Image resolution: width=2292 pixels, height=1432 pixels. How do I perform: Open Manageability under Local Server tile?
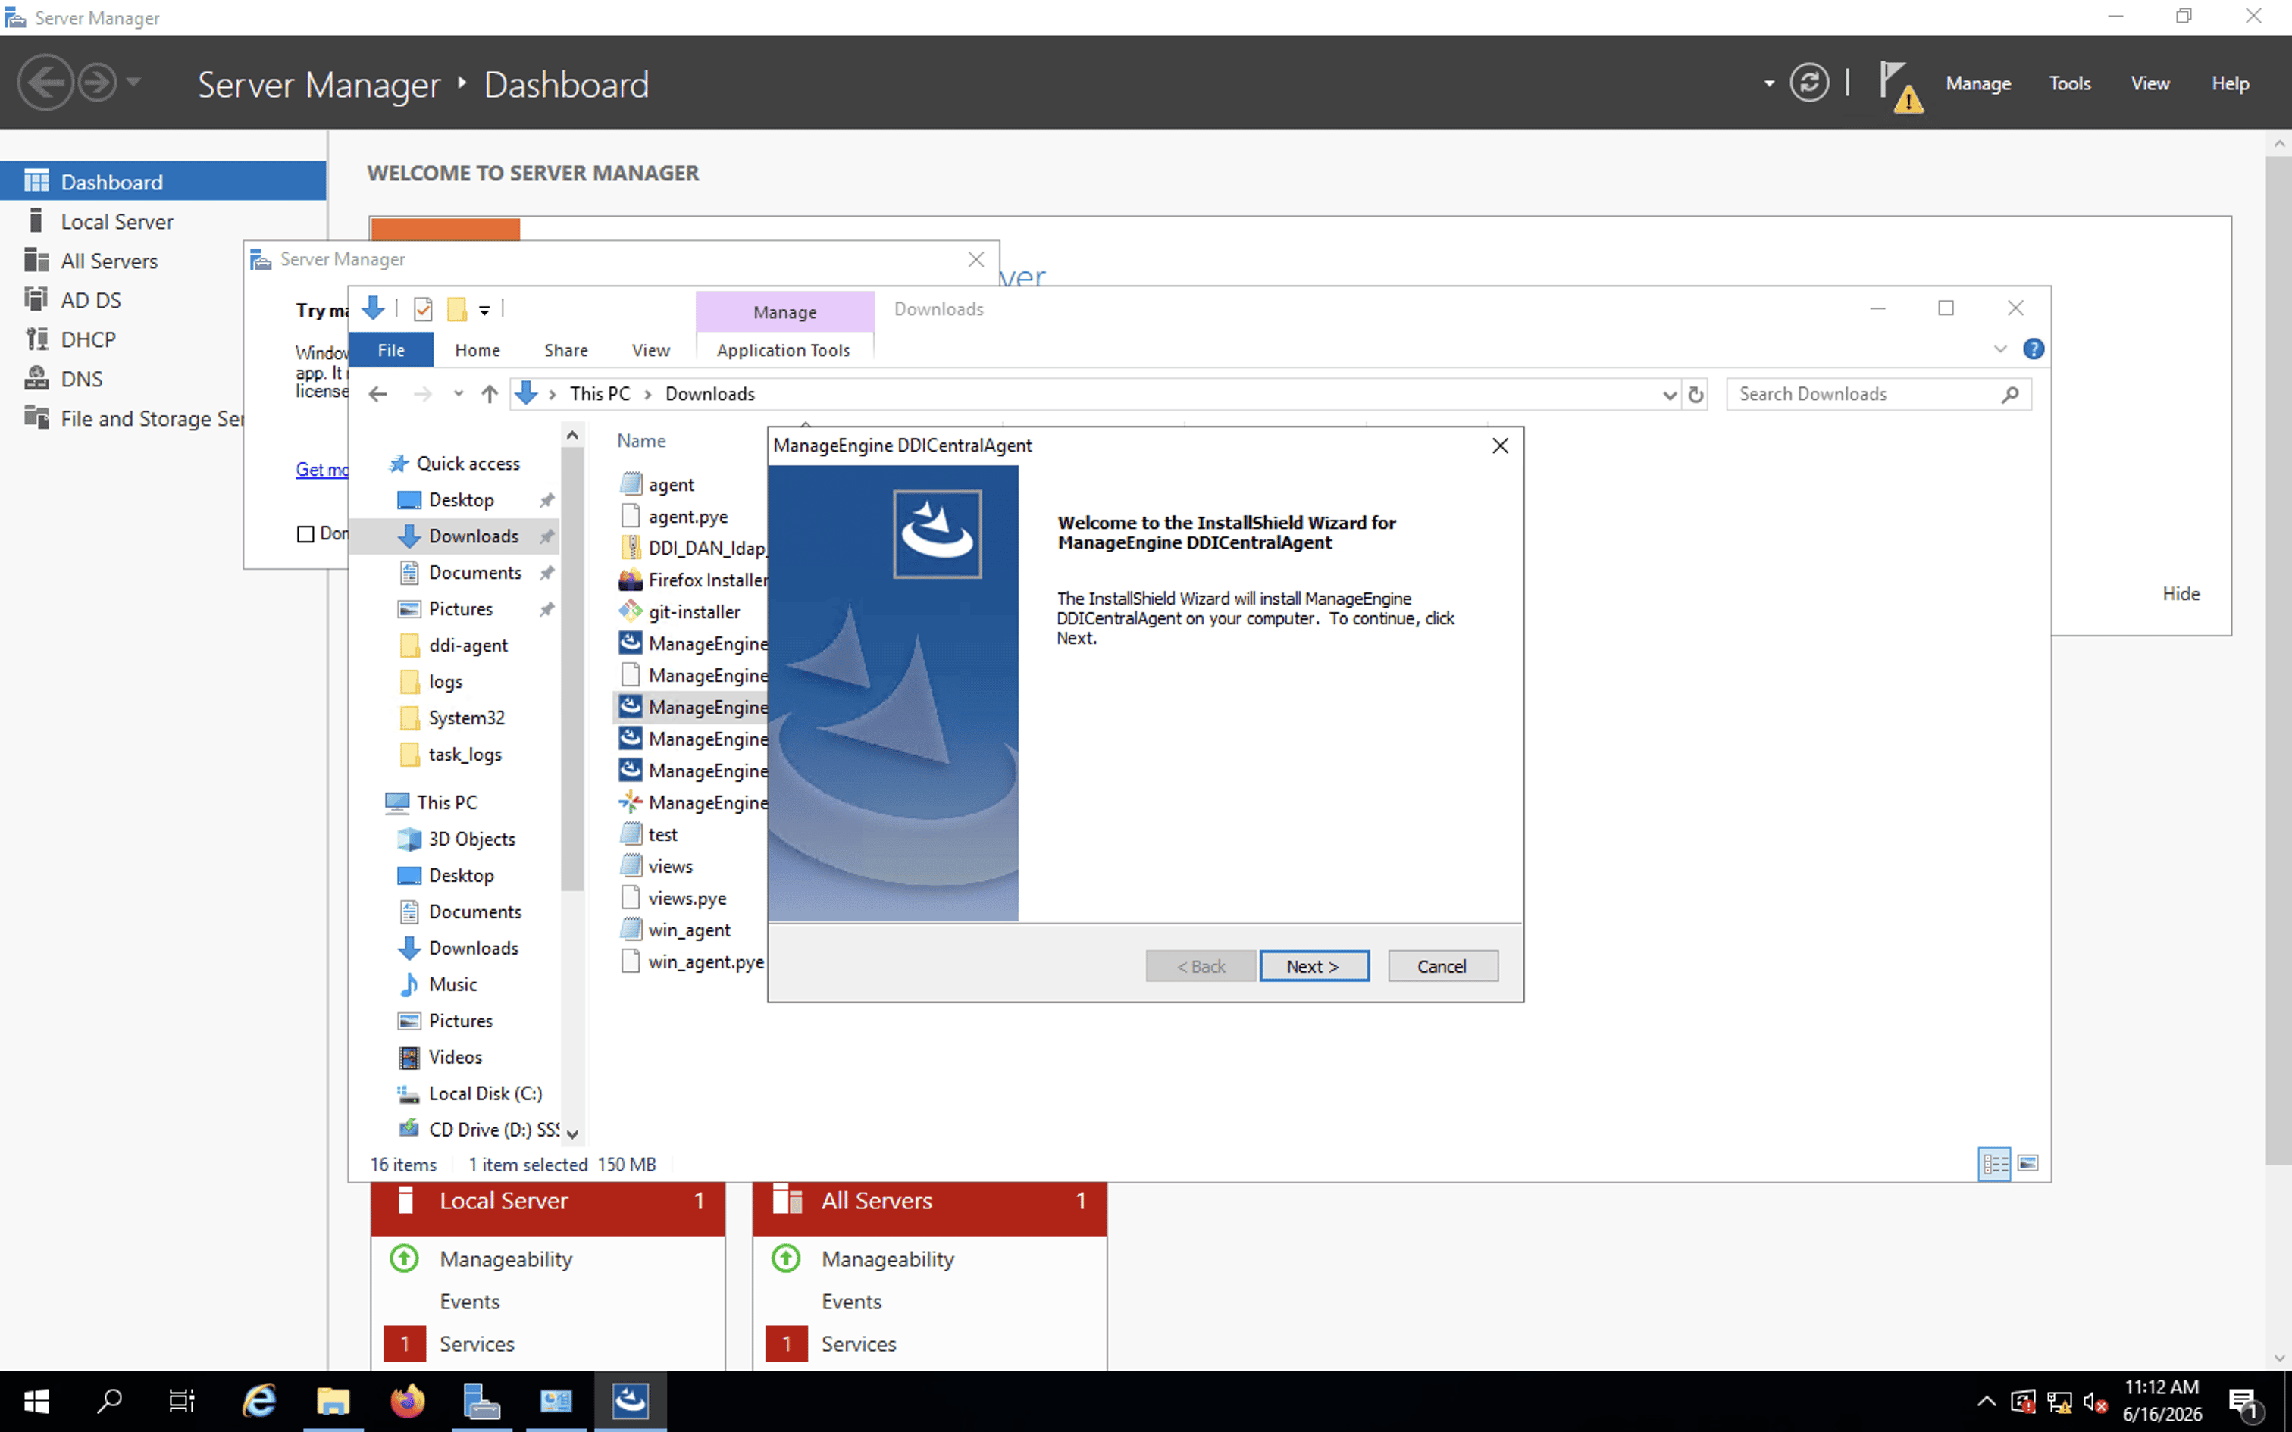click(x=506, y=1258)
